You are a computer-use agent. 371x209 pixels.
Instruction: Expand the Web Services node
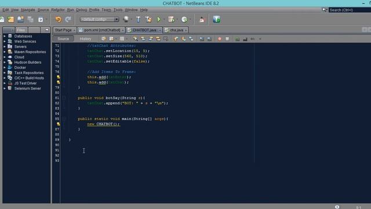5,41
